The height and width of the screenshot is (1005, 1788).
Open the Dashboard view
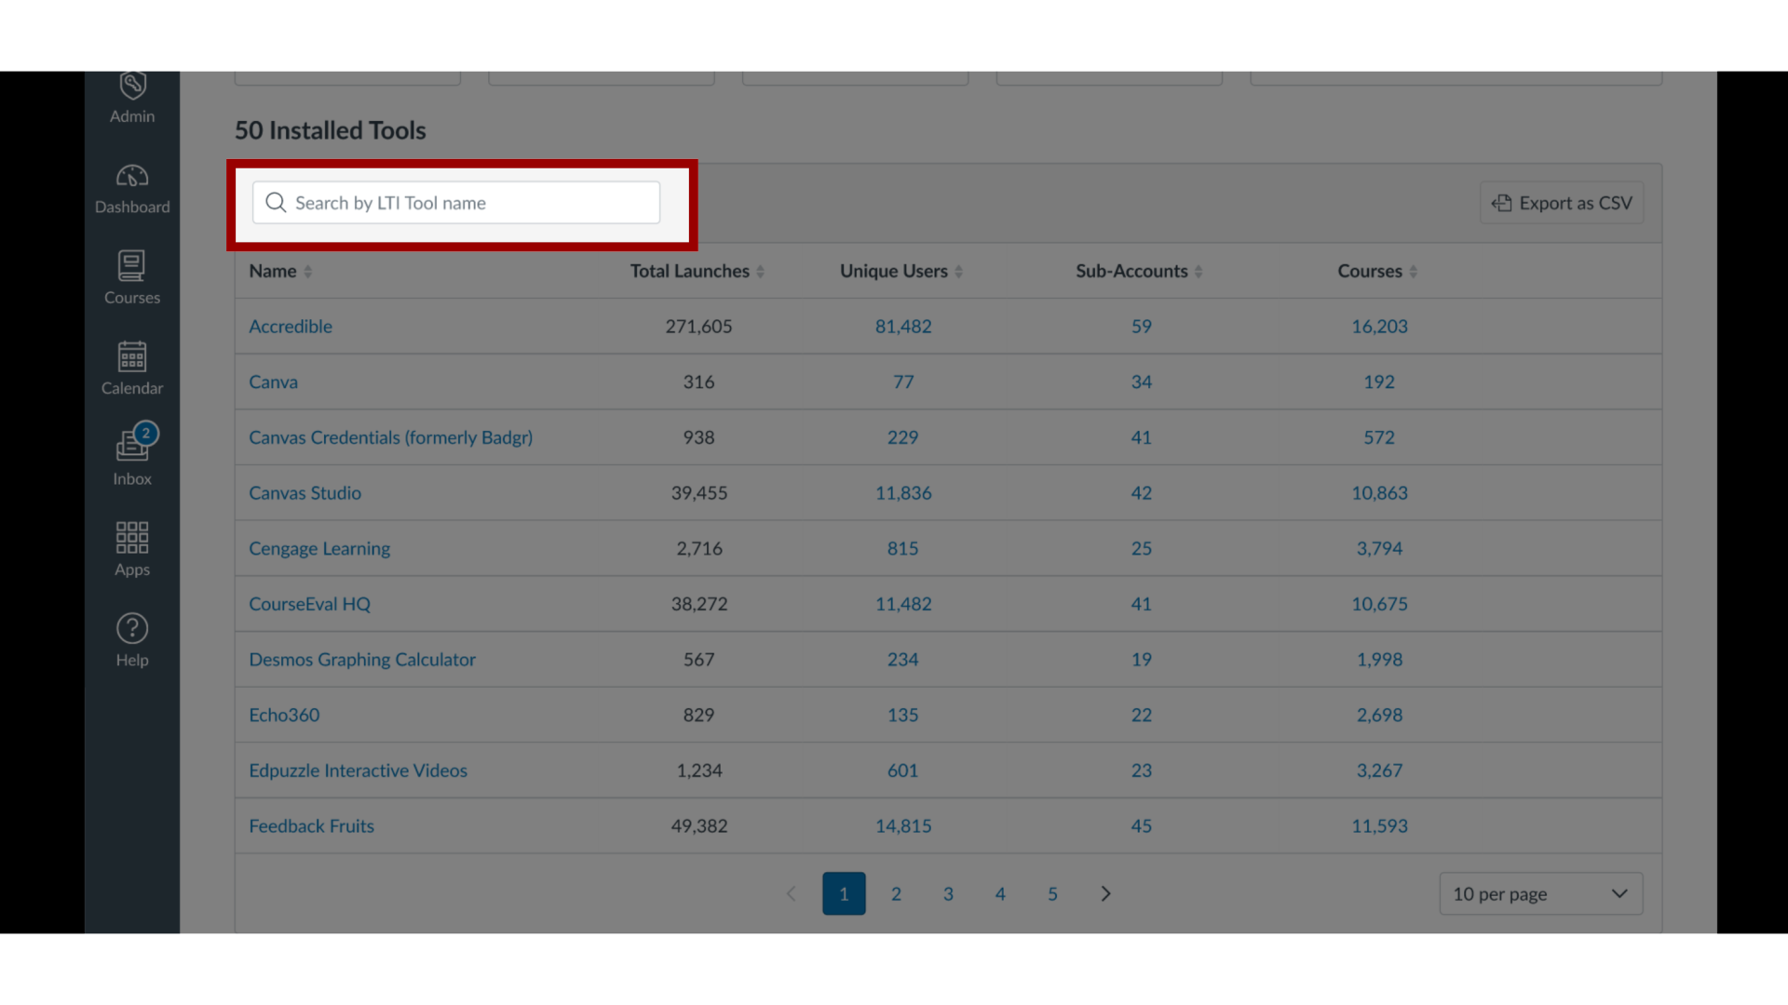pos(131,186)
